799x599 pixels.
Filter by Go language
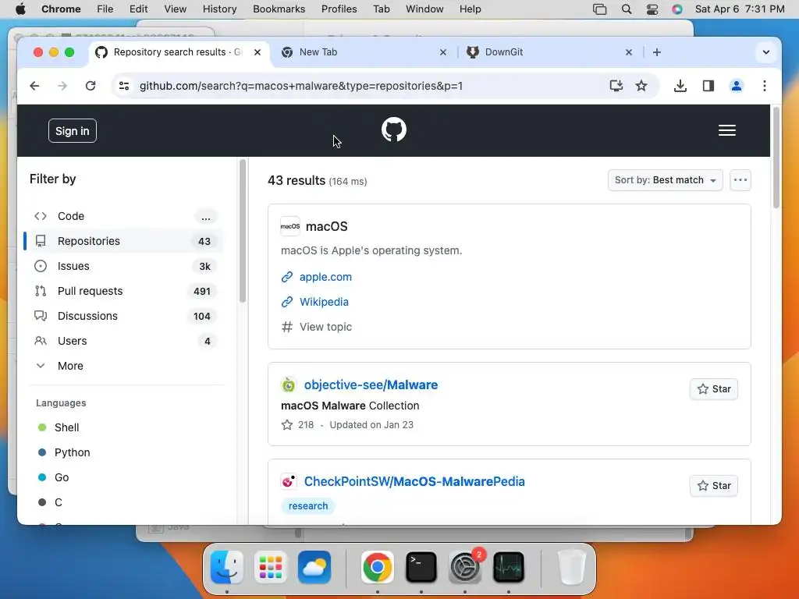pyautogui.click(x=54, y=477)
